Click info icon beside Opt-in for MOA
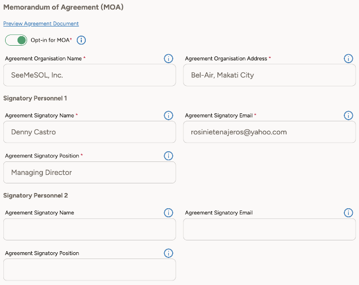The width and height of the screenshot is (359, 285). [81, 40]
